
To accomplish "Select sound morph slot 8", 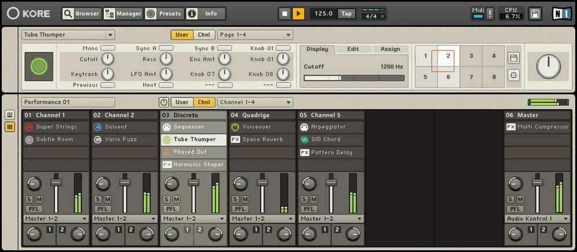I will 493,77.
